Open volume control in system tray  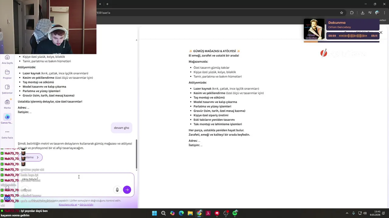365,213
